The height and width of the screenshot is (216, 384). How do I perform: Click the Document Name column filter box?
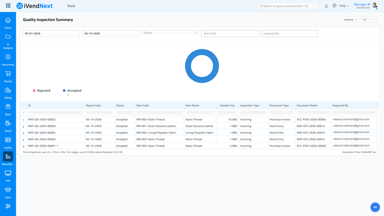[313, 112]
